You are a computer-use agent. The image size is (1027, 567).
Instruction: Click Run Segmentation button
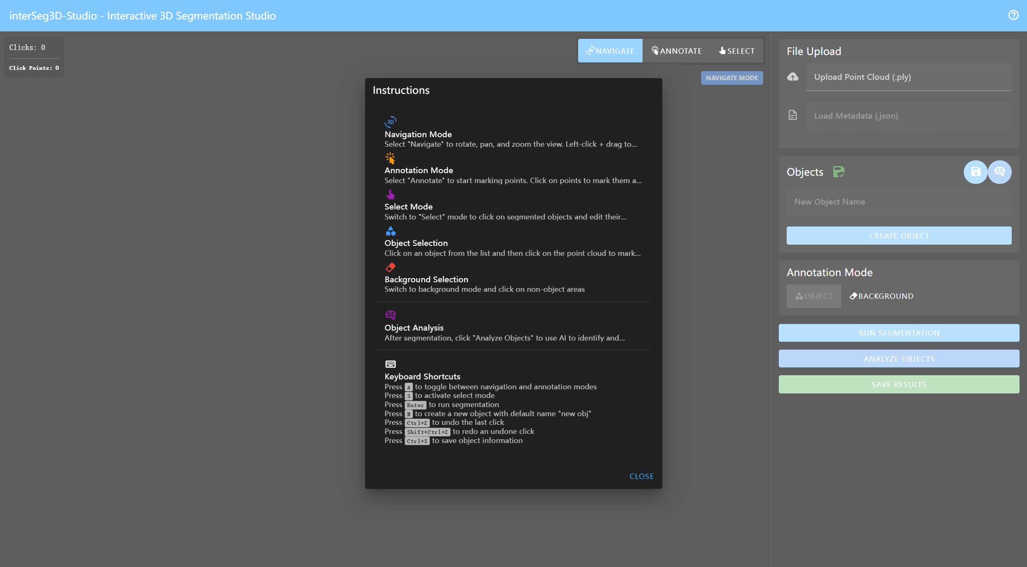click(899, 333)
